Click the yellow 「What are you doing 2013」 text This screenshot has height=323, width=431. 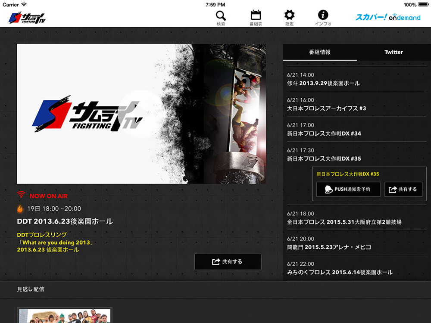(56, 242)
